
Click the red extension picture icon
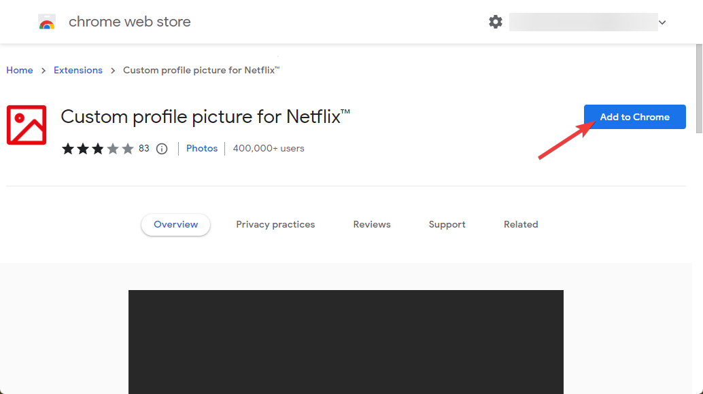[x=27, y=125]
